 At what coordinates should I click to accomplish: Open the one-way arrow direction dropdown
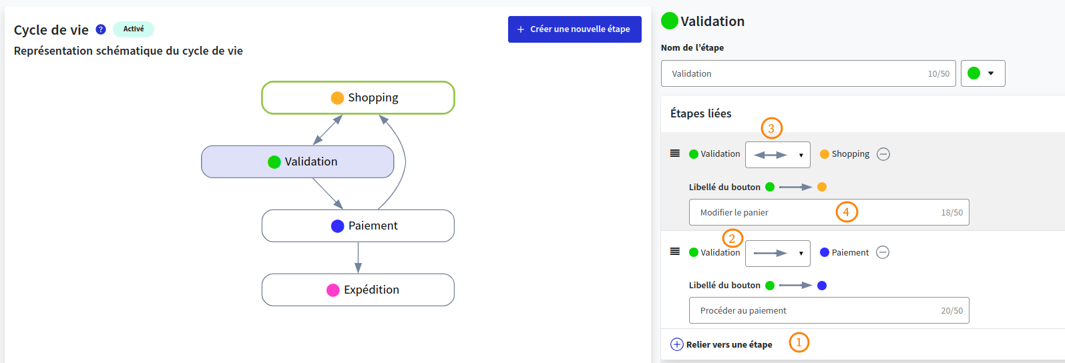(778, 254)
